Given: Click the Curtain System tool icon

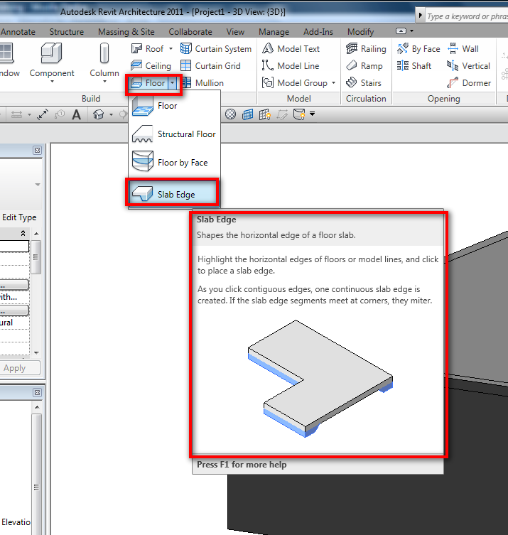Looking at the screenshot, I should pyautogui.click(x=186, y=49).
